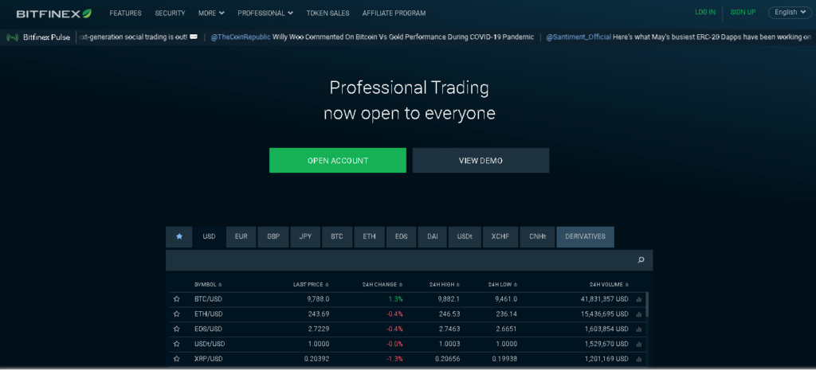
Task: Switch to the DAI market tab
Action: tap(433, 236)
